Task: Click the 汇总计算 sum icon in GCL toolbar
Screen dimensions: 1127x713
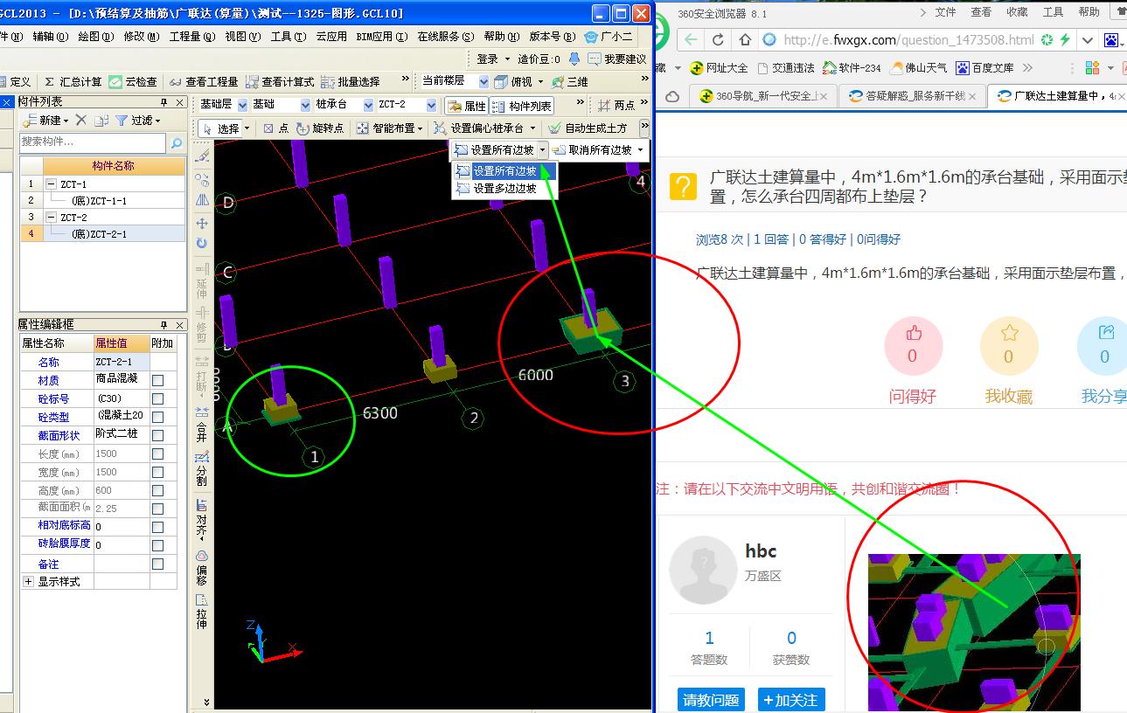Action: click(x=49, y=81)
